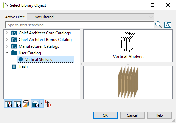Toggle the show selection pane button with red arrow
Screen dimensions: 176x123
(8, 104)
